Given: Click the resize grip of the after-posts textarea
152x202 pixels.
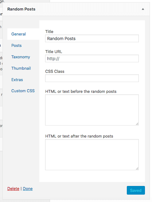Looking at the screenshot, I should click(137, 168).
